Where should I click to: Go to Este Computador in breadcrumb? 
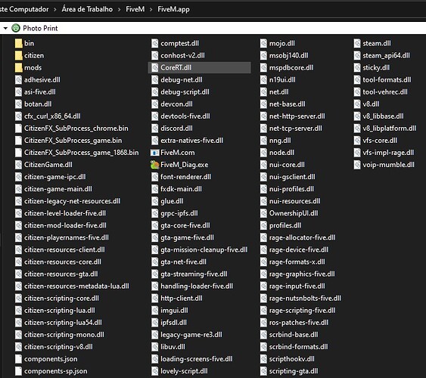tap(24, 9)
